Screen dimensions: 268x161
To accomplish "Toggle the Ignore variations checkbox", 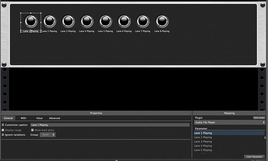I will coord(3,135).
